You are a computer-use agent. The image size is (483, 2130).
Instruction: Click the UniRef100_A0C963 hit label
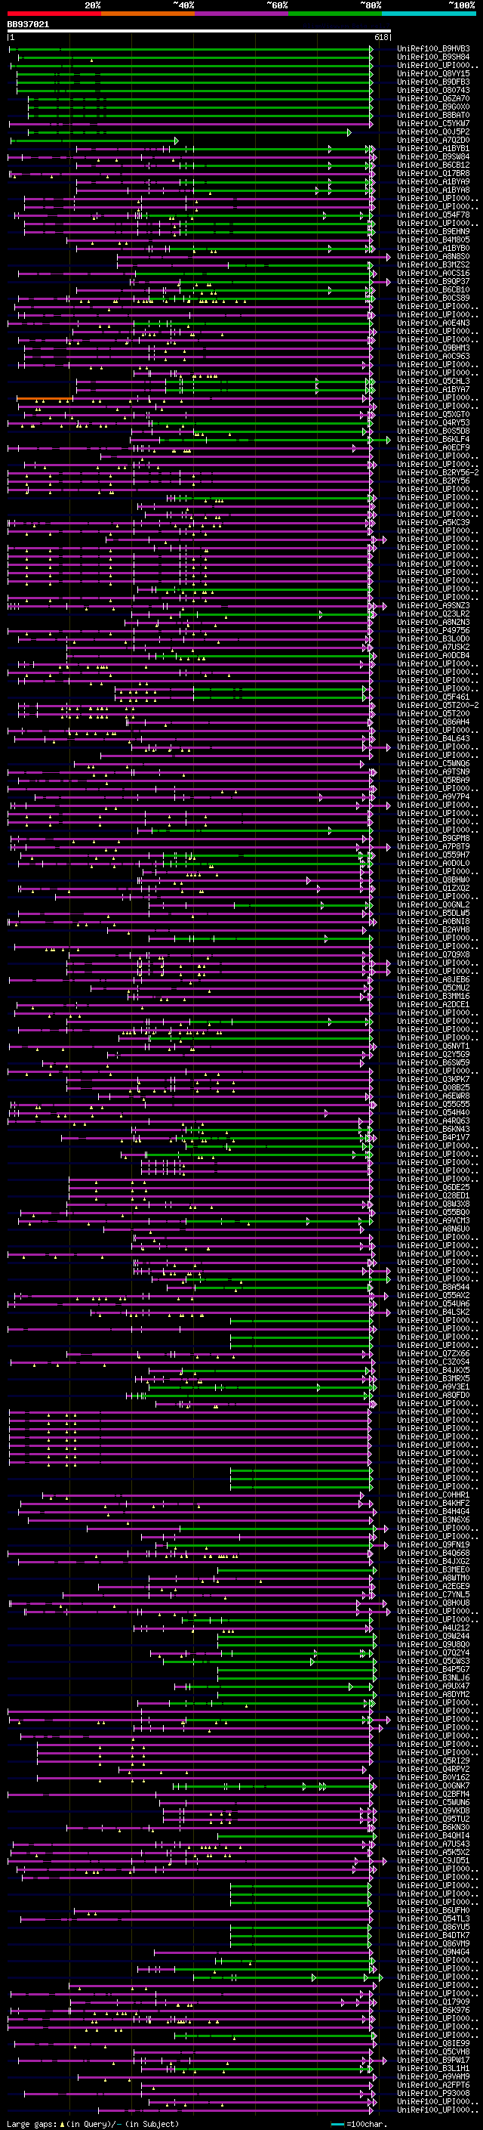click(433, 357)
